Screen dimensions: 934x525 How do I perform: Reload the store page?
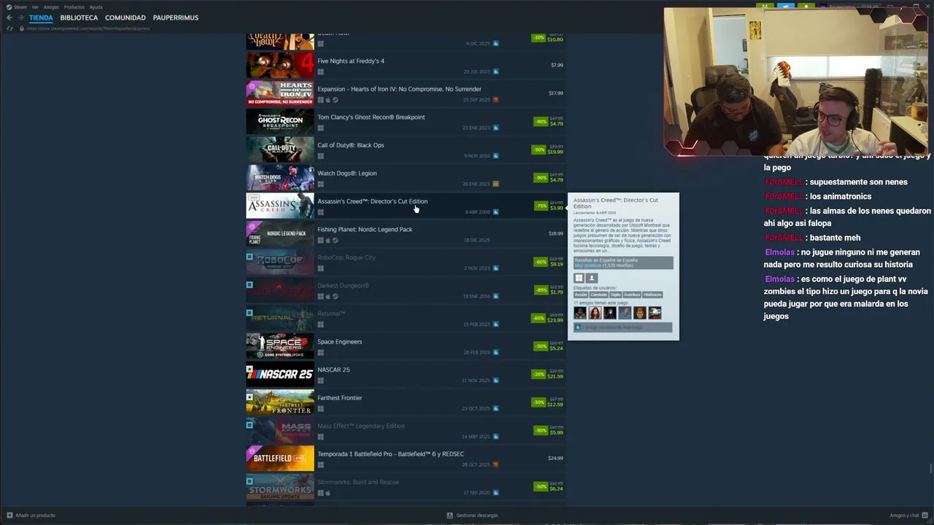tap(9, 28)
